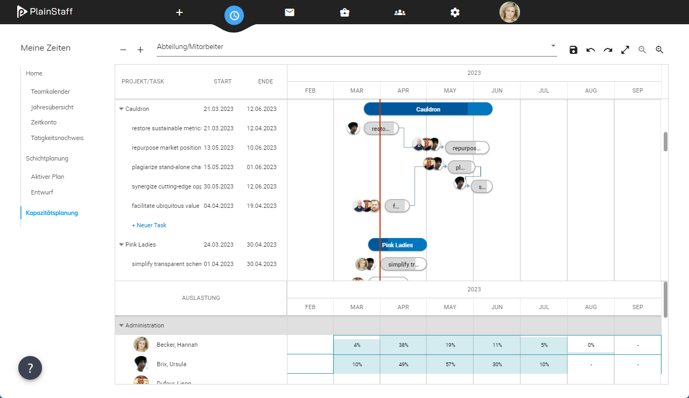Open the mail envelope icon
The height and width of the screenshot is (398, 689).
[x=290, y=12]
